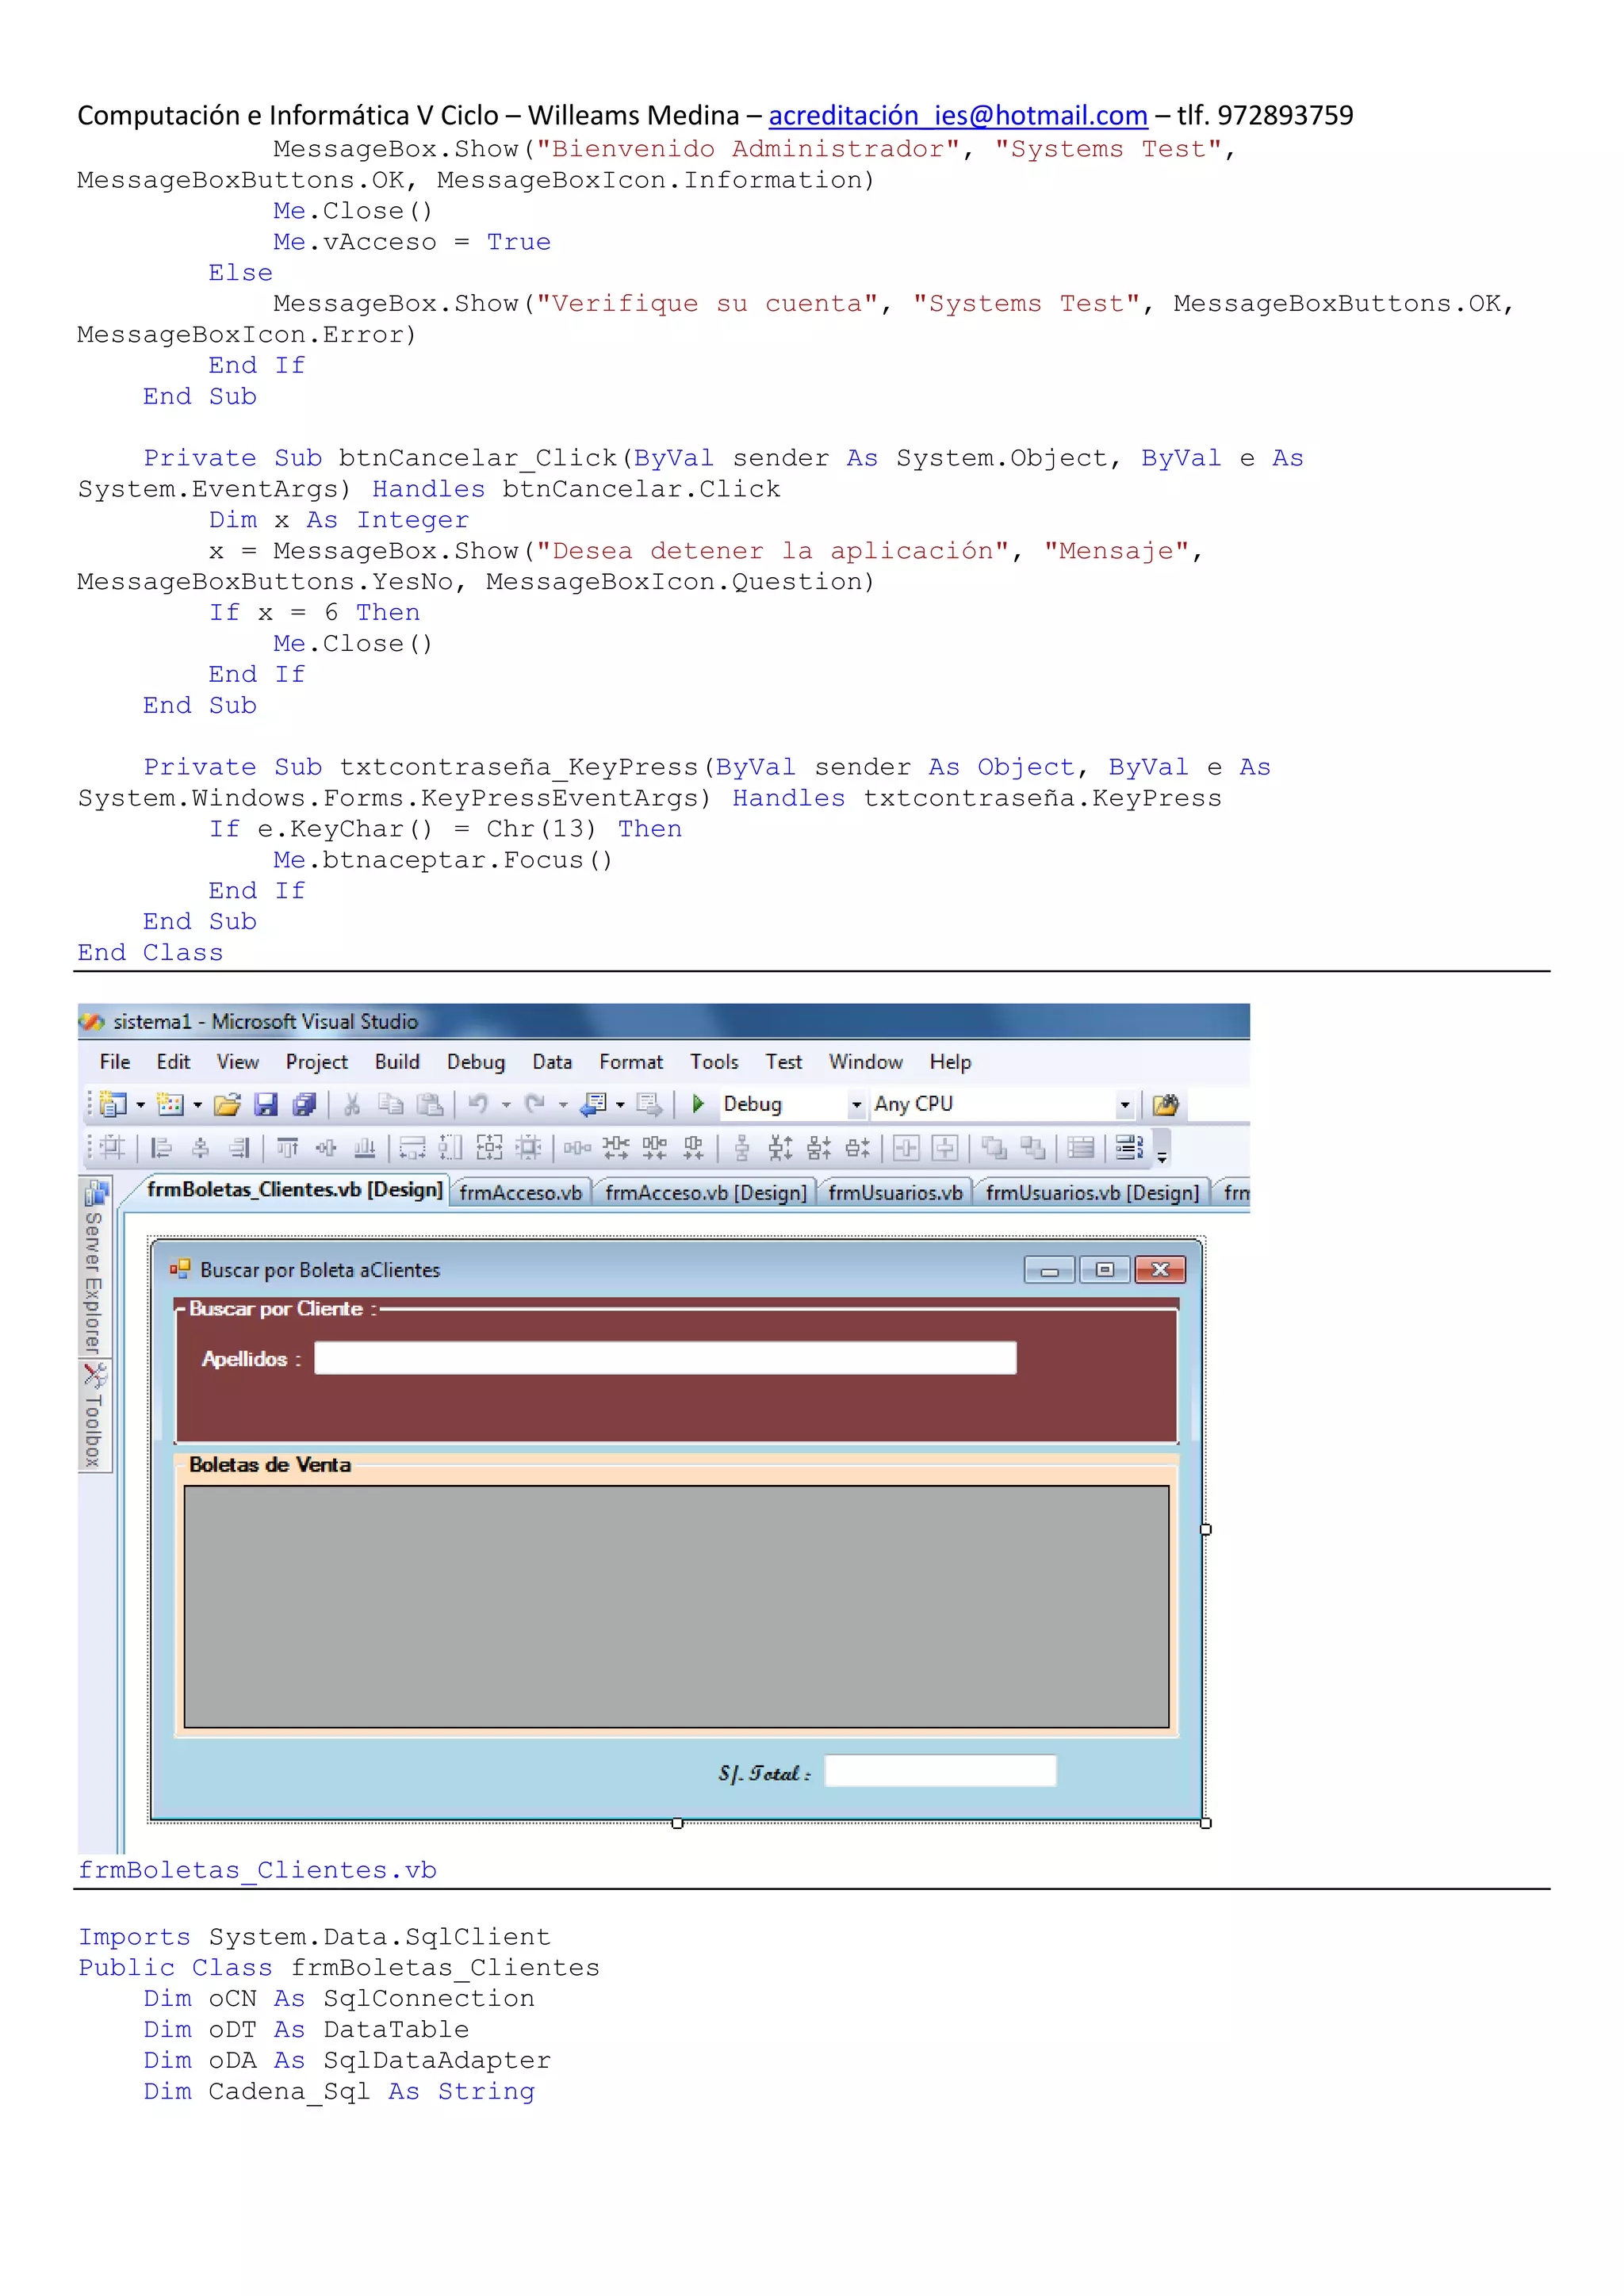Click the Paste clipboard icon
The height and width of the screenshot is (2296, 1624).
(429, 1104)
